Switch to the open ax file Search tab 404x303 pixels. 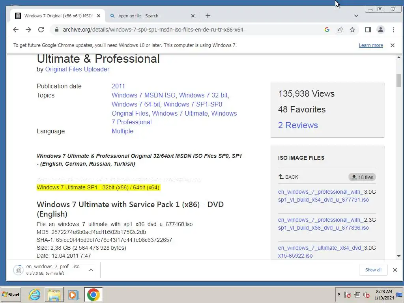[x=152, y=16]
